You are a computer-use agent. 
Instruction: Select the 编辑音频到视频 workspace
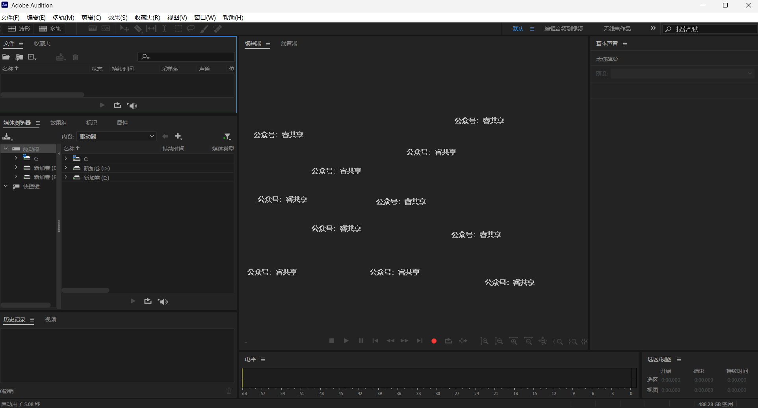click(x=563, y=29)
